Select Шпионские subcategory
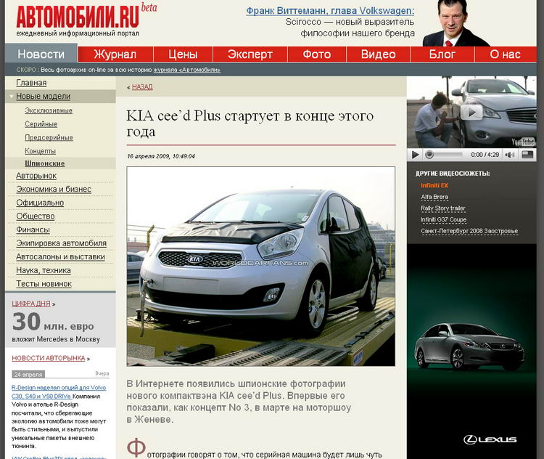The width and height of the screenshot is (544, 459). pos(45,163)
